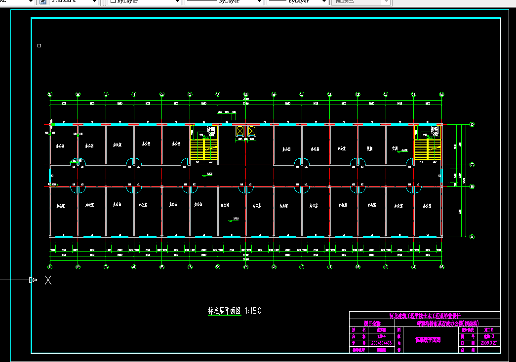The height and width of the screenshot is (362, 516).
Task: Select the date 2008.3.27 in title block
Action: click(x=489, y=343)
